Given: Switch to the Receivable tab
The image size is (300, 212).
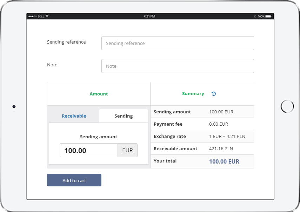Looking at the screenshot, I should pos(74,116).
